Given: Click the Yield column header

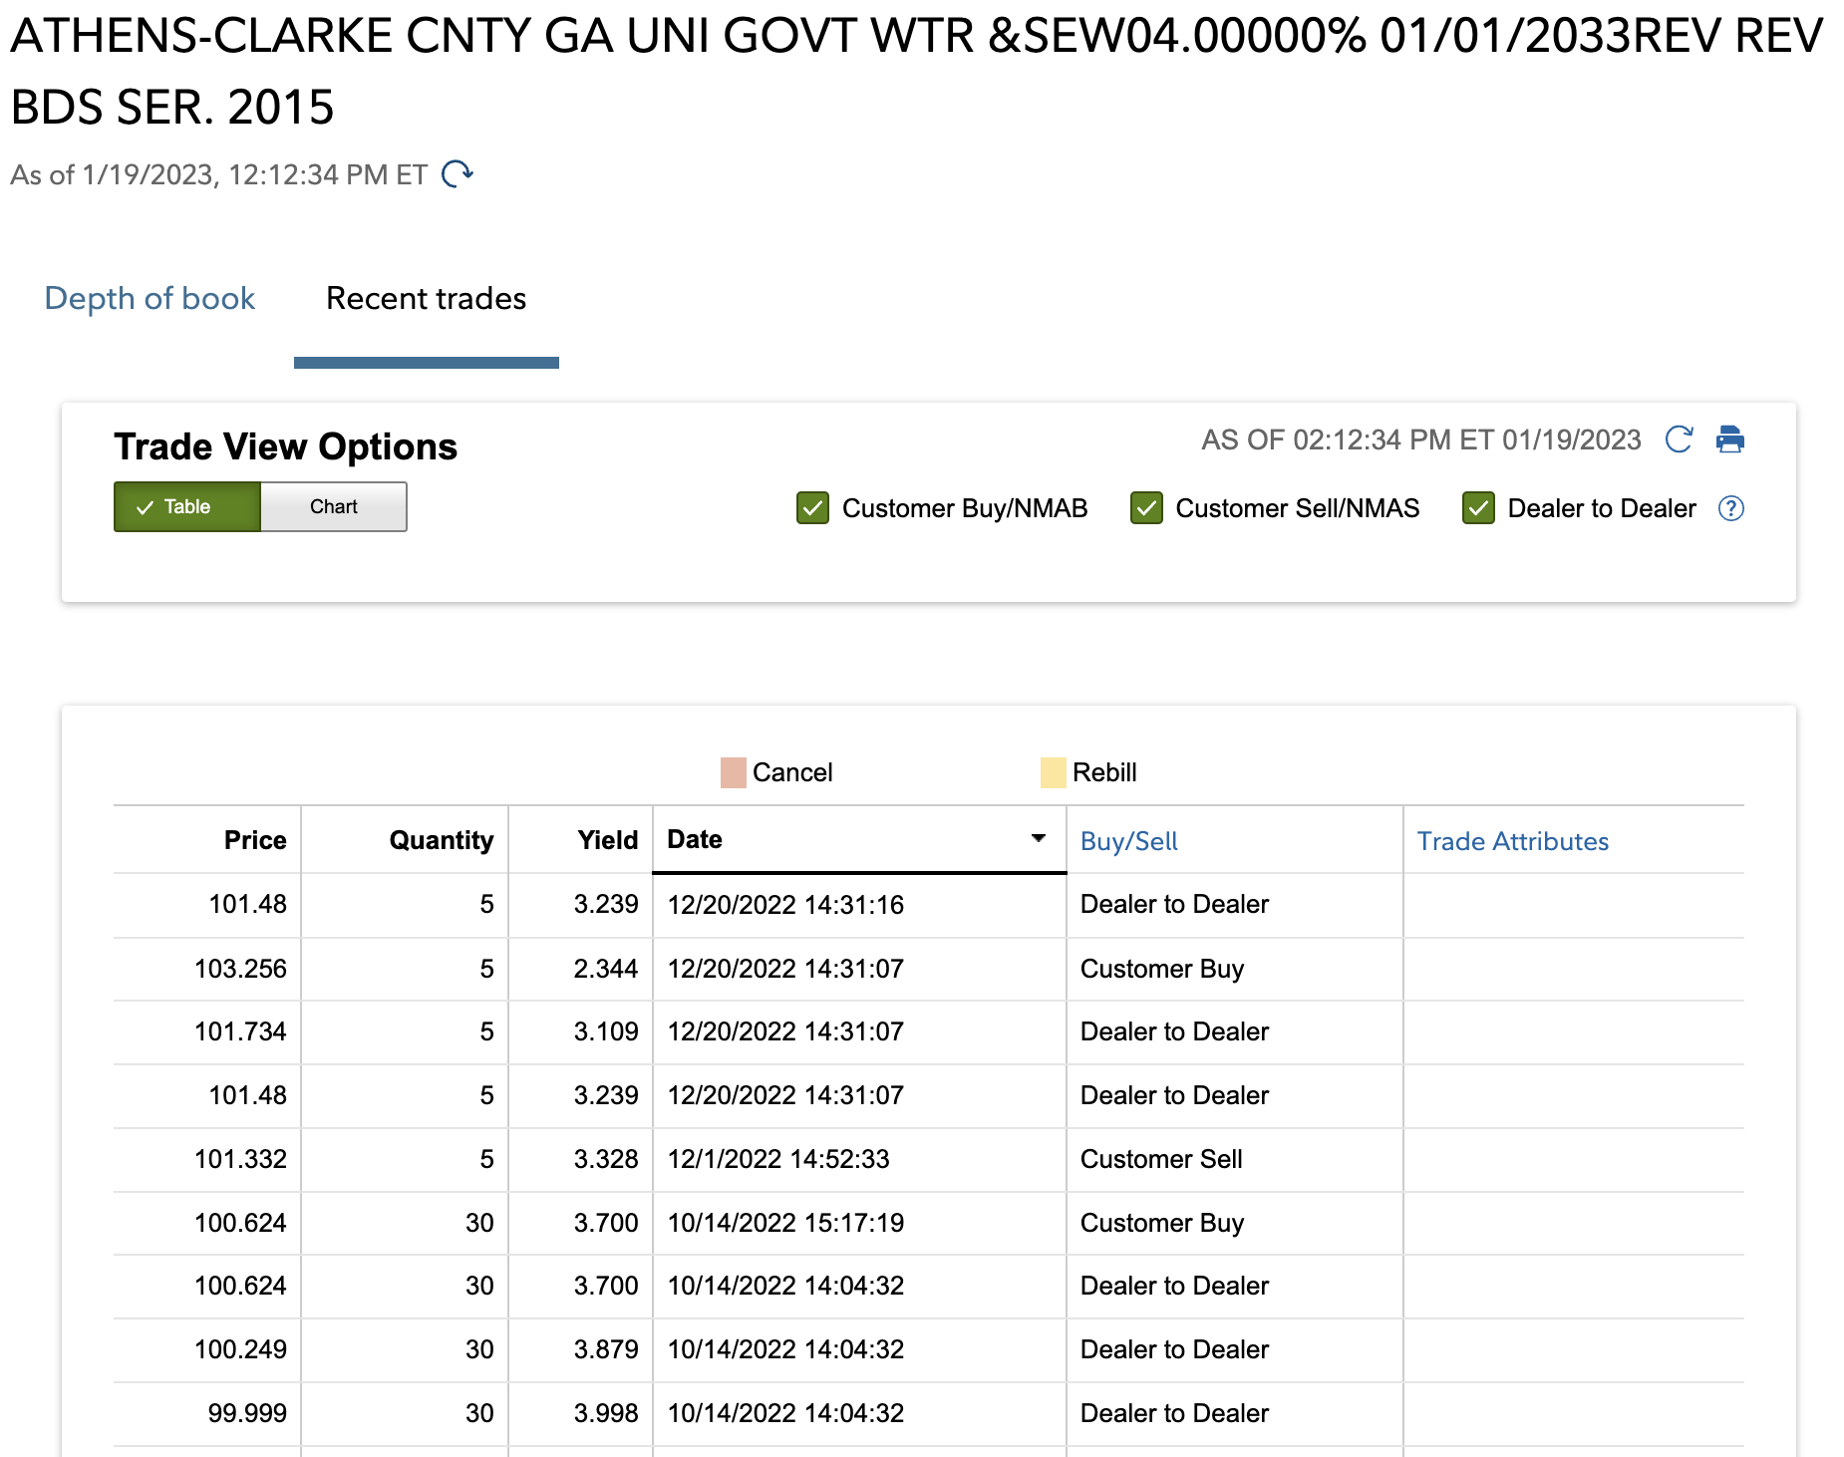Looking at the screenshot, I should click(607, 840).
